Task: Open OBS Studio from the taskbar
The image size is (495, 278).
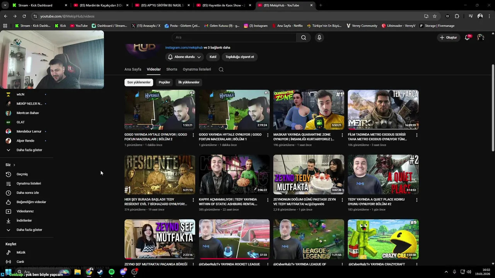Action: (x=134, y=272)
